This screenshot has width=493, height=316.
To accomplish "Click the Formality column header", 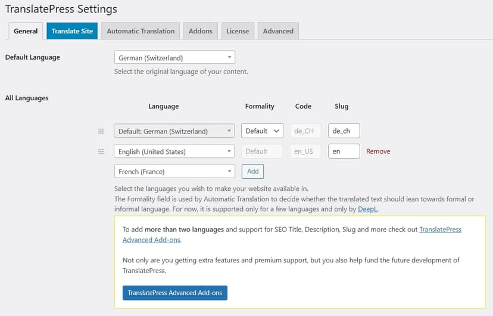I will click(x=260, y=106).
